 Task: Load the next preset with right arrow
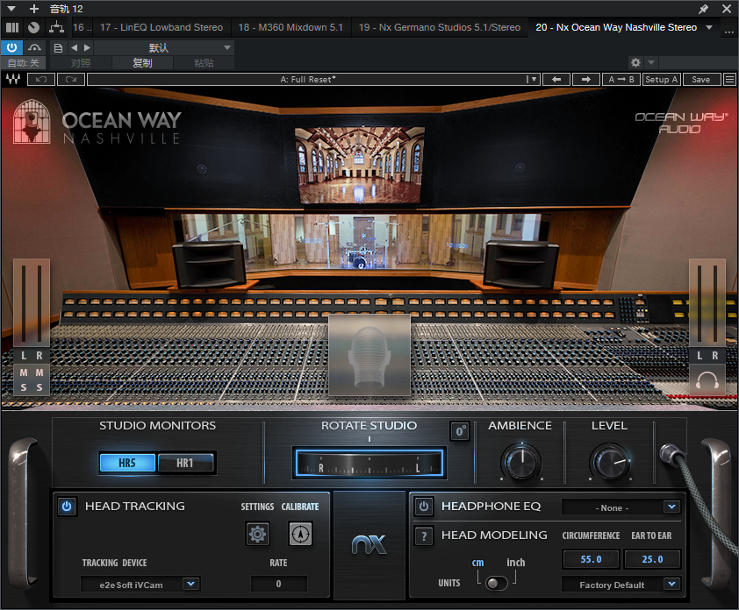585,80
